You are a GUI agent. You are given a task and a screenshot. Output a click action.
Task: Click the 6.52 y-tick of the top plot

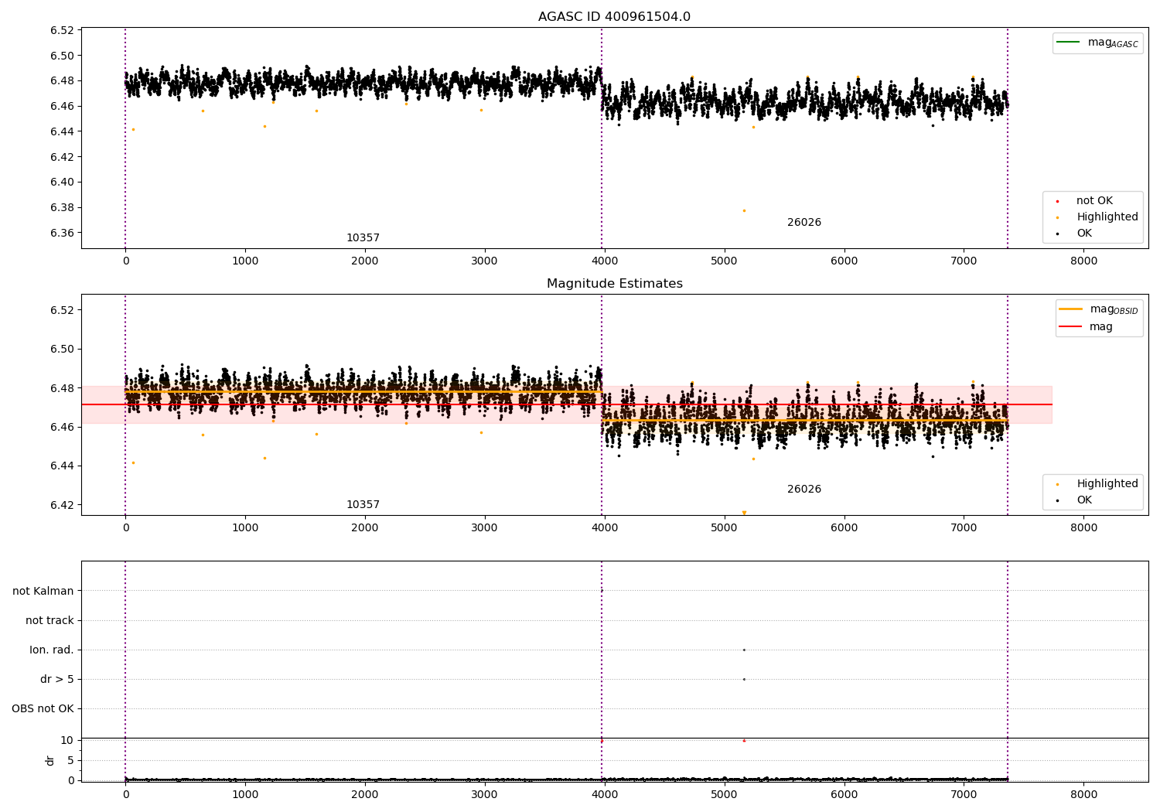[62, 30]
